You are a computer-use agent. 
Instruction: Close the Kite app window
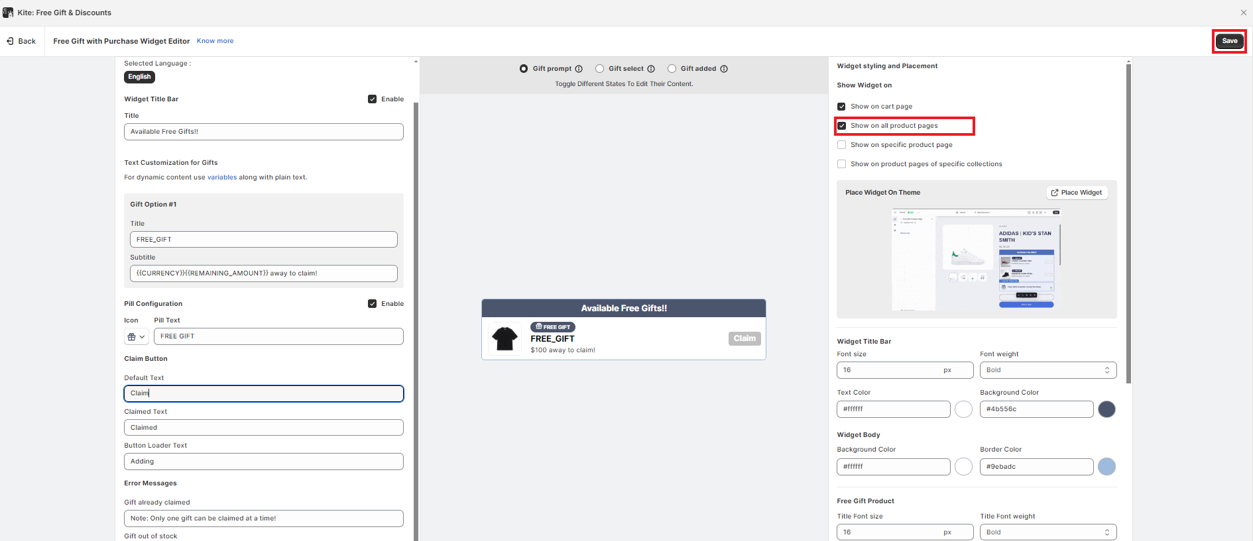(x=1243, y=13)
